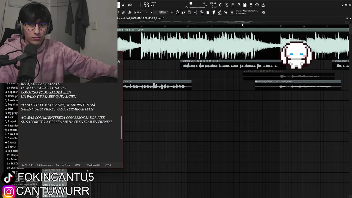Click the chain link icon in toolbar

123,12
